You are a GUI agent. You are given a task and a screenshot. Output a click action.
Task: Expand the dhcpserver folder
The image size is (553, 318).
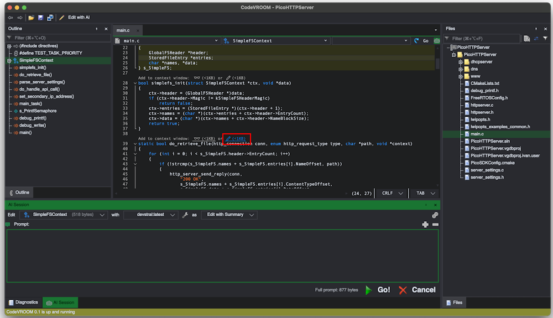461,62
